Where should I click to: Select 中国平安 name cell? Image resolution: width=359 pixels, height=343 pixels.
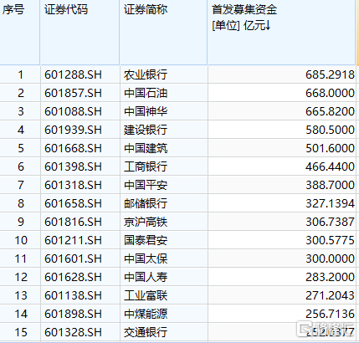pyautogui.click(x=164, y=185)
